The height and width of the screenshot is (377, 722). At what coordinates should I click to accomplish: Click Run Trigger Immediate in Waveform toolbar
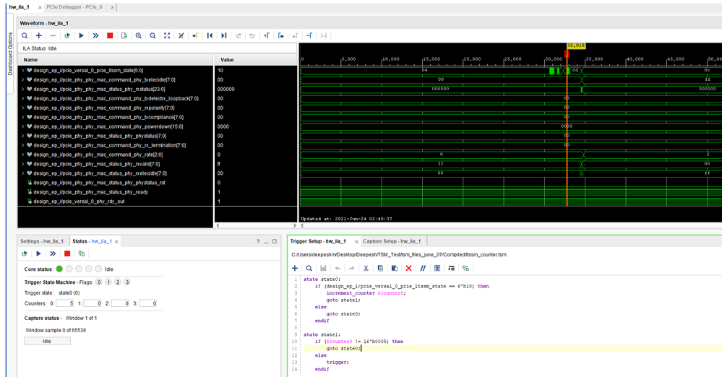[x=95, y=35]
